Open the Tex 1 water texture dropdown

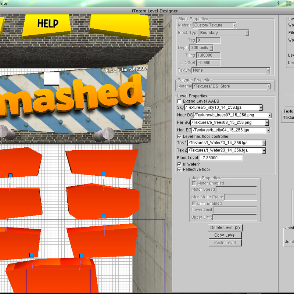tap(227, 143)
